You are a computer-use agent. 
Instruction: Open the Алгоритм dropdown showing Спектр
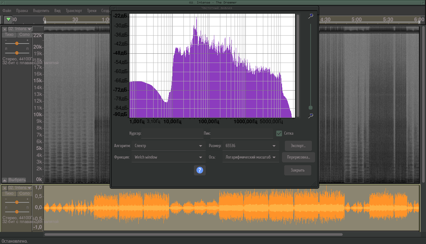pyautogui.click(x=168, y=146)
